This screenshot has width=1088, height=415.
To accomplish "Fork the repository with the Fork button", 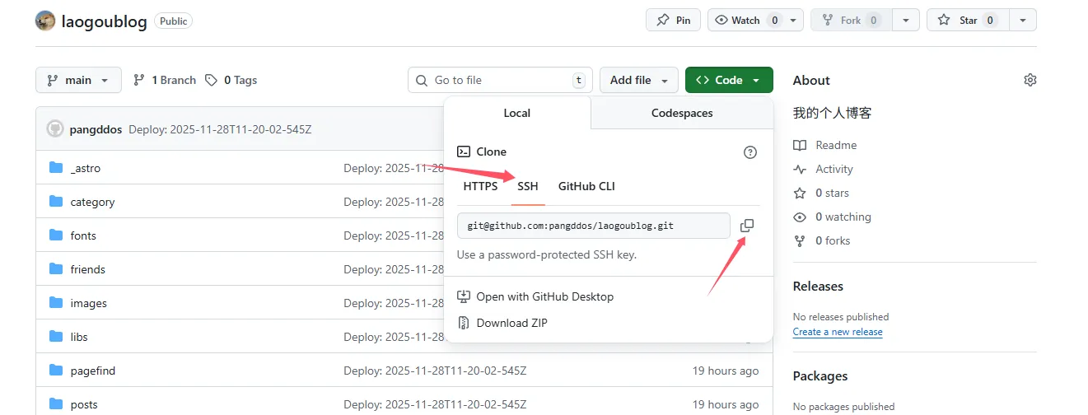I will 852,21.
